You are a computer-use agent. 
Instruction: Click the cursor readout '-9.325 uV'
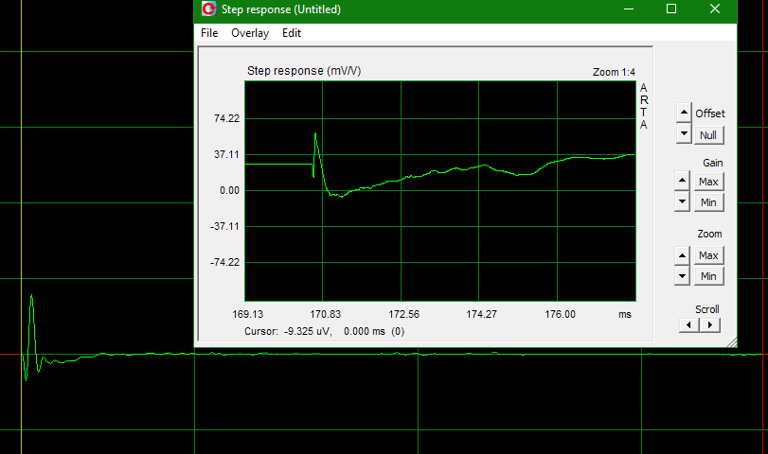tap(308, 331)
